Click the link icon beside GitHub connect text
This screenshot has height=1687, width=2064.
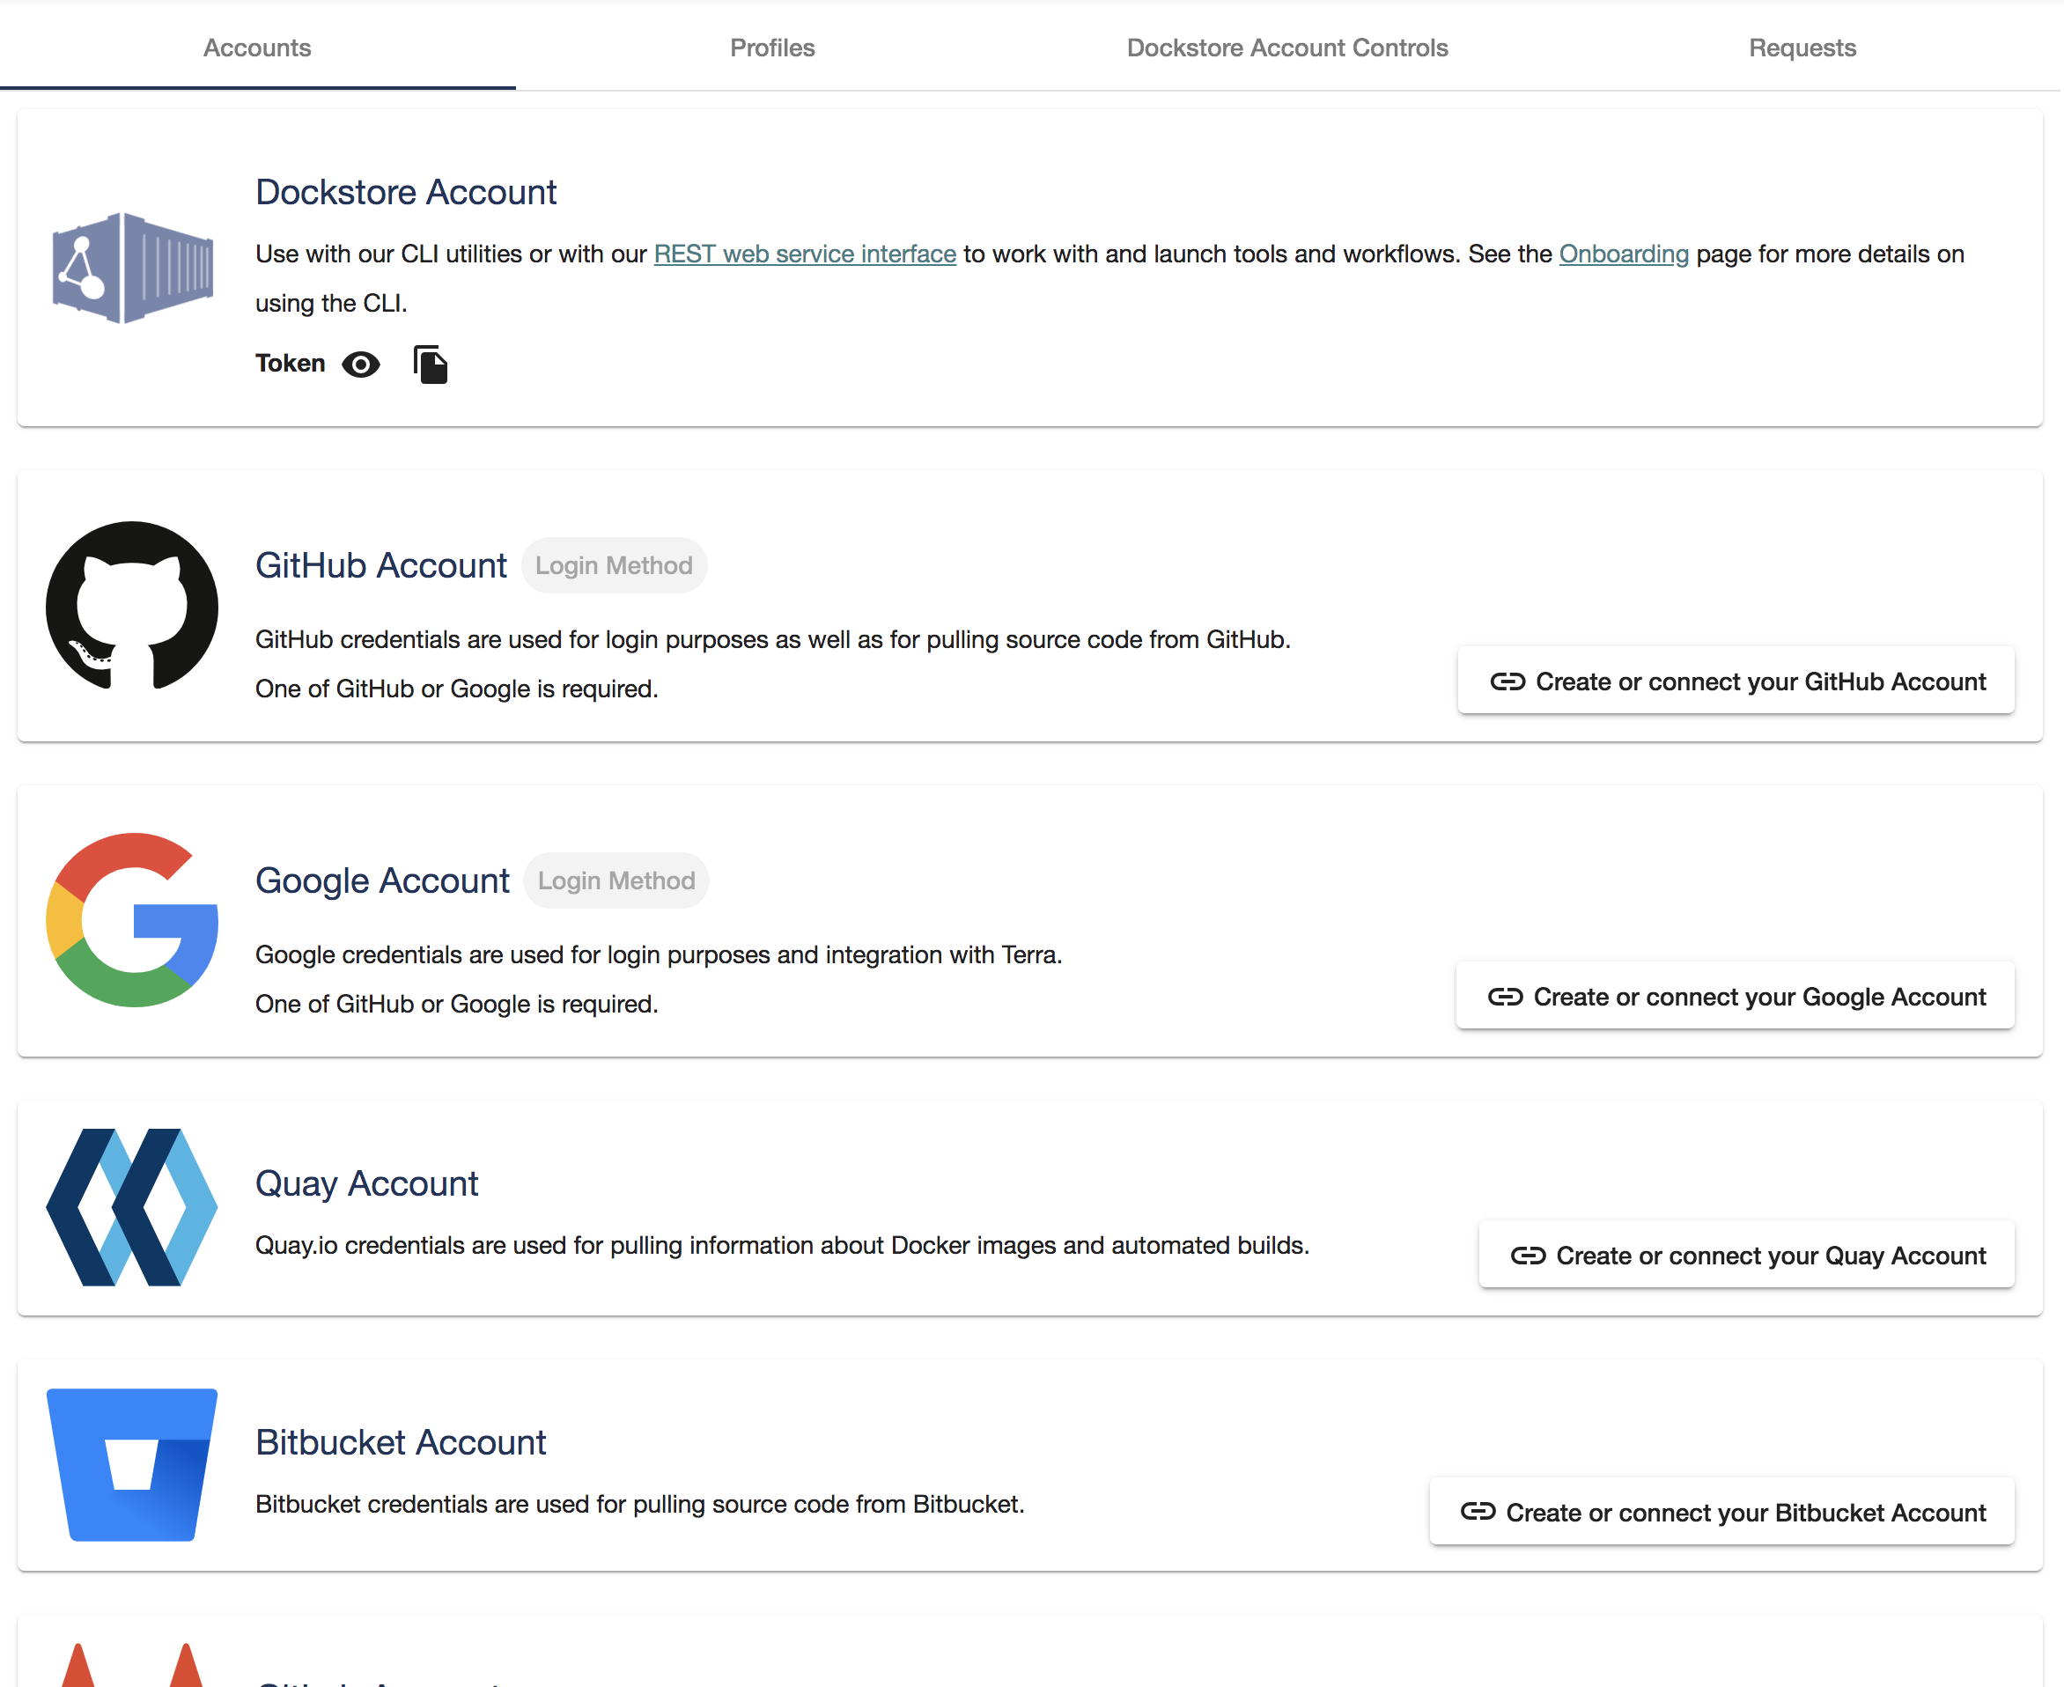pos(1507,682)
